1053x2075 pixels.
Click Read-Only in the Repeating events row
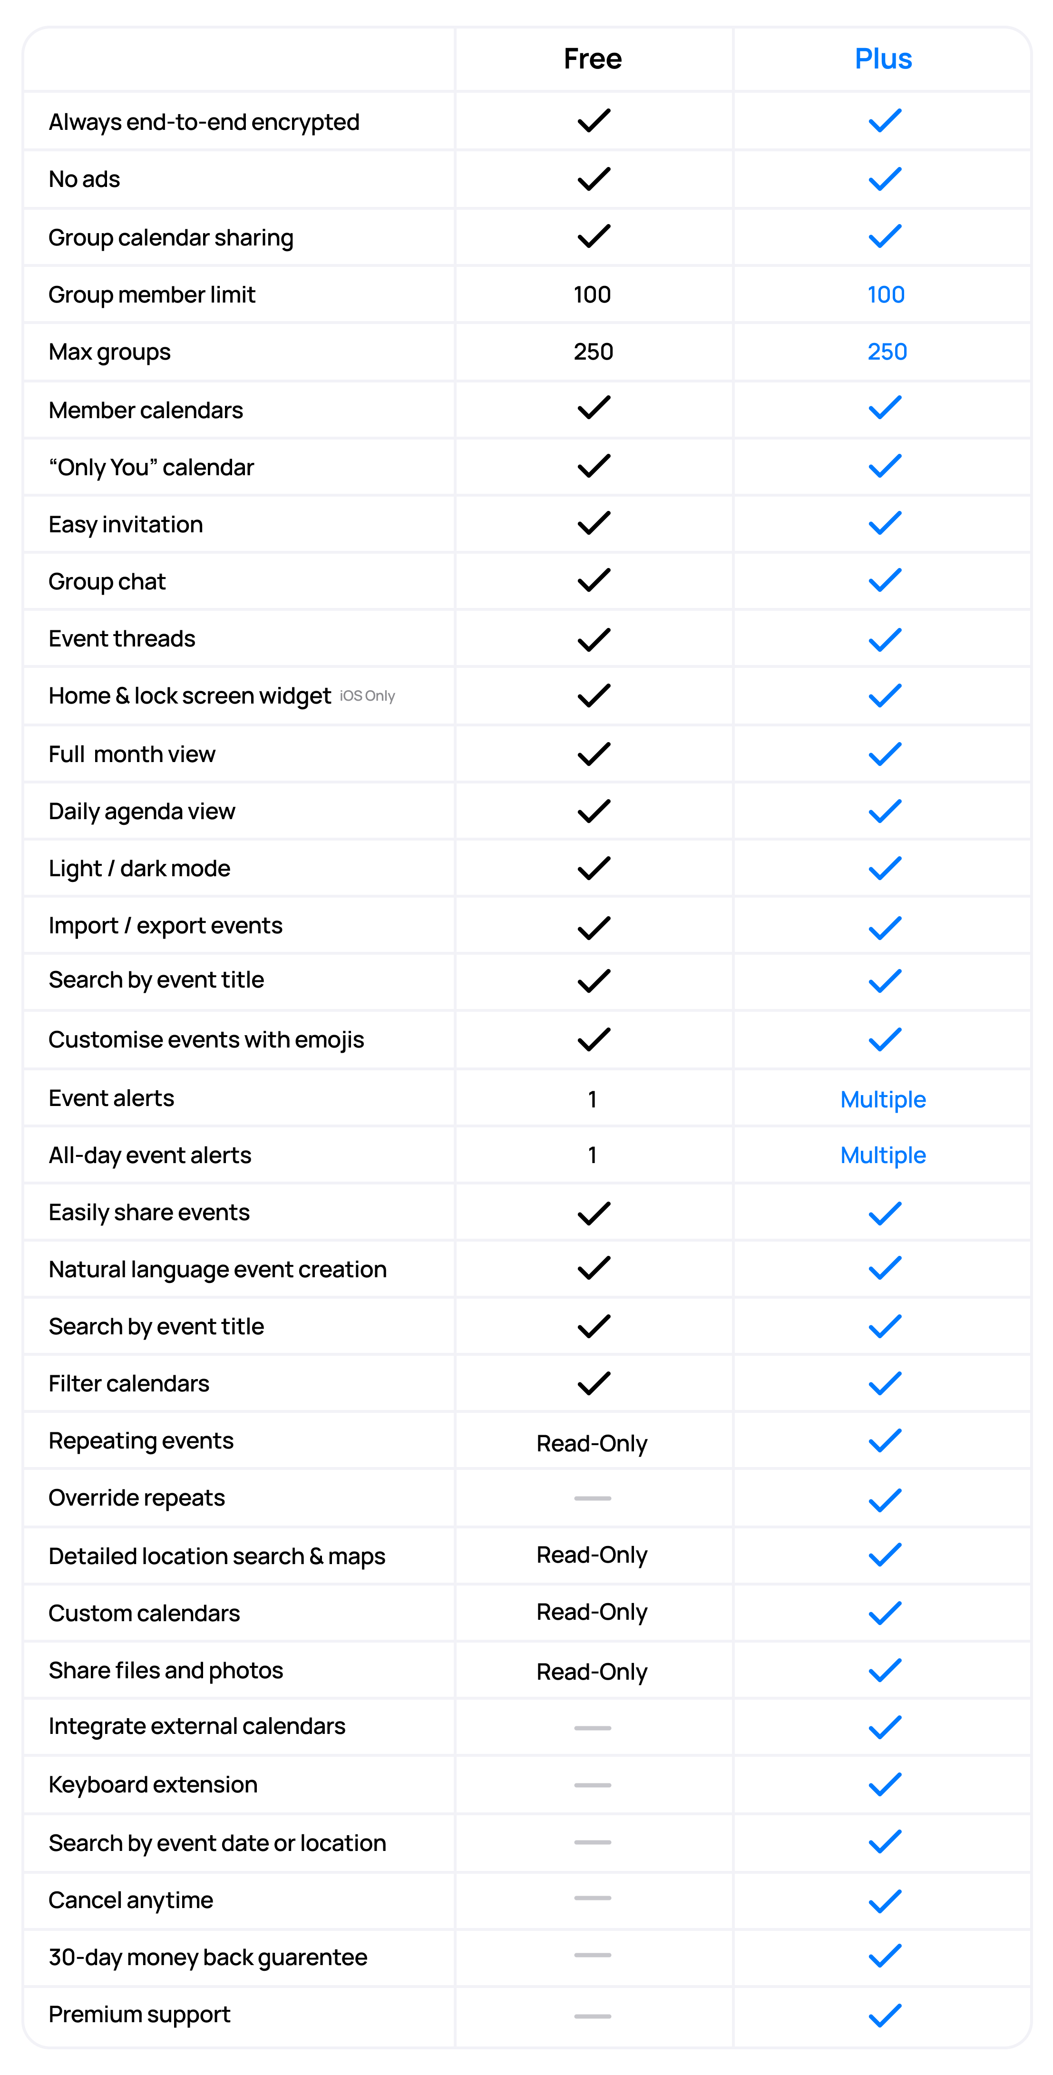pyautogui.click(x=592, y=1443)
